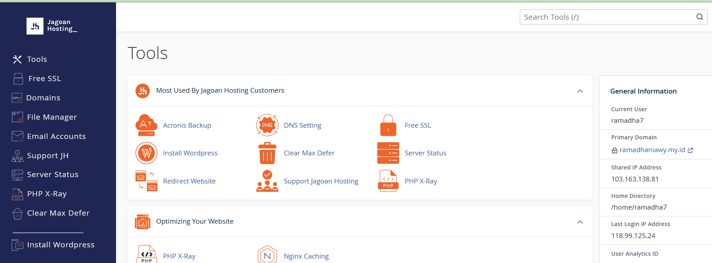The height and width of the screenshot is (263, 712).
Task: Open Install Wordpress link in Most Used
Action: coord(190,153)
